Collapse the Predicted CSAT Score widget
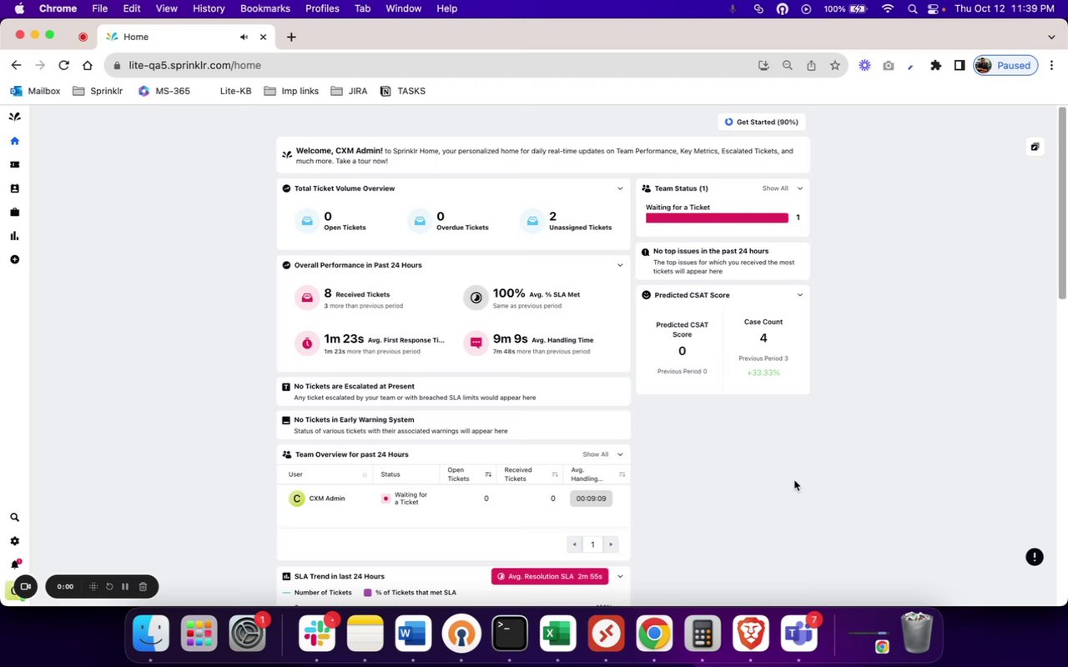This screenshot has width=1068, height=667. (x=799, y=295)
